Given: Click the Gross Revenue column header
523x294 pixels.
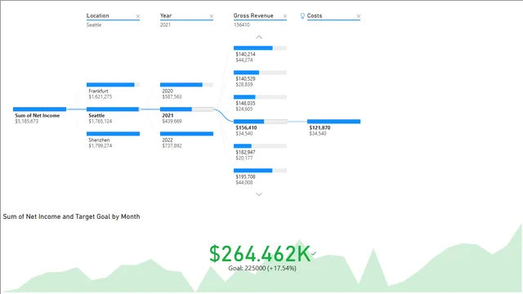Looking at the screenshot, I should pyautogui.click(x=253, y=16).
